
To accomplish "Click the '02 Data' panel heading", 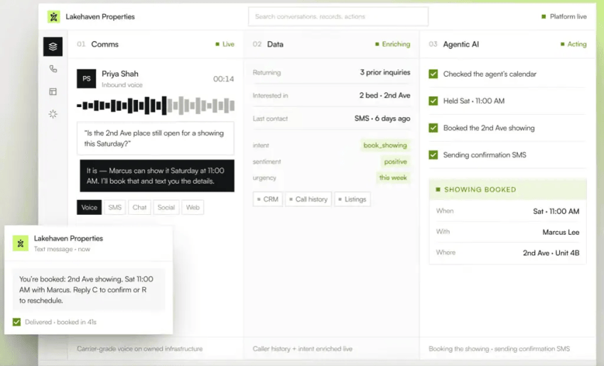I will (268, 44).
